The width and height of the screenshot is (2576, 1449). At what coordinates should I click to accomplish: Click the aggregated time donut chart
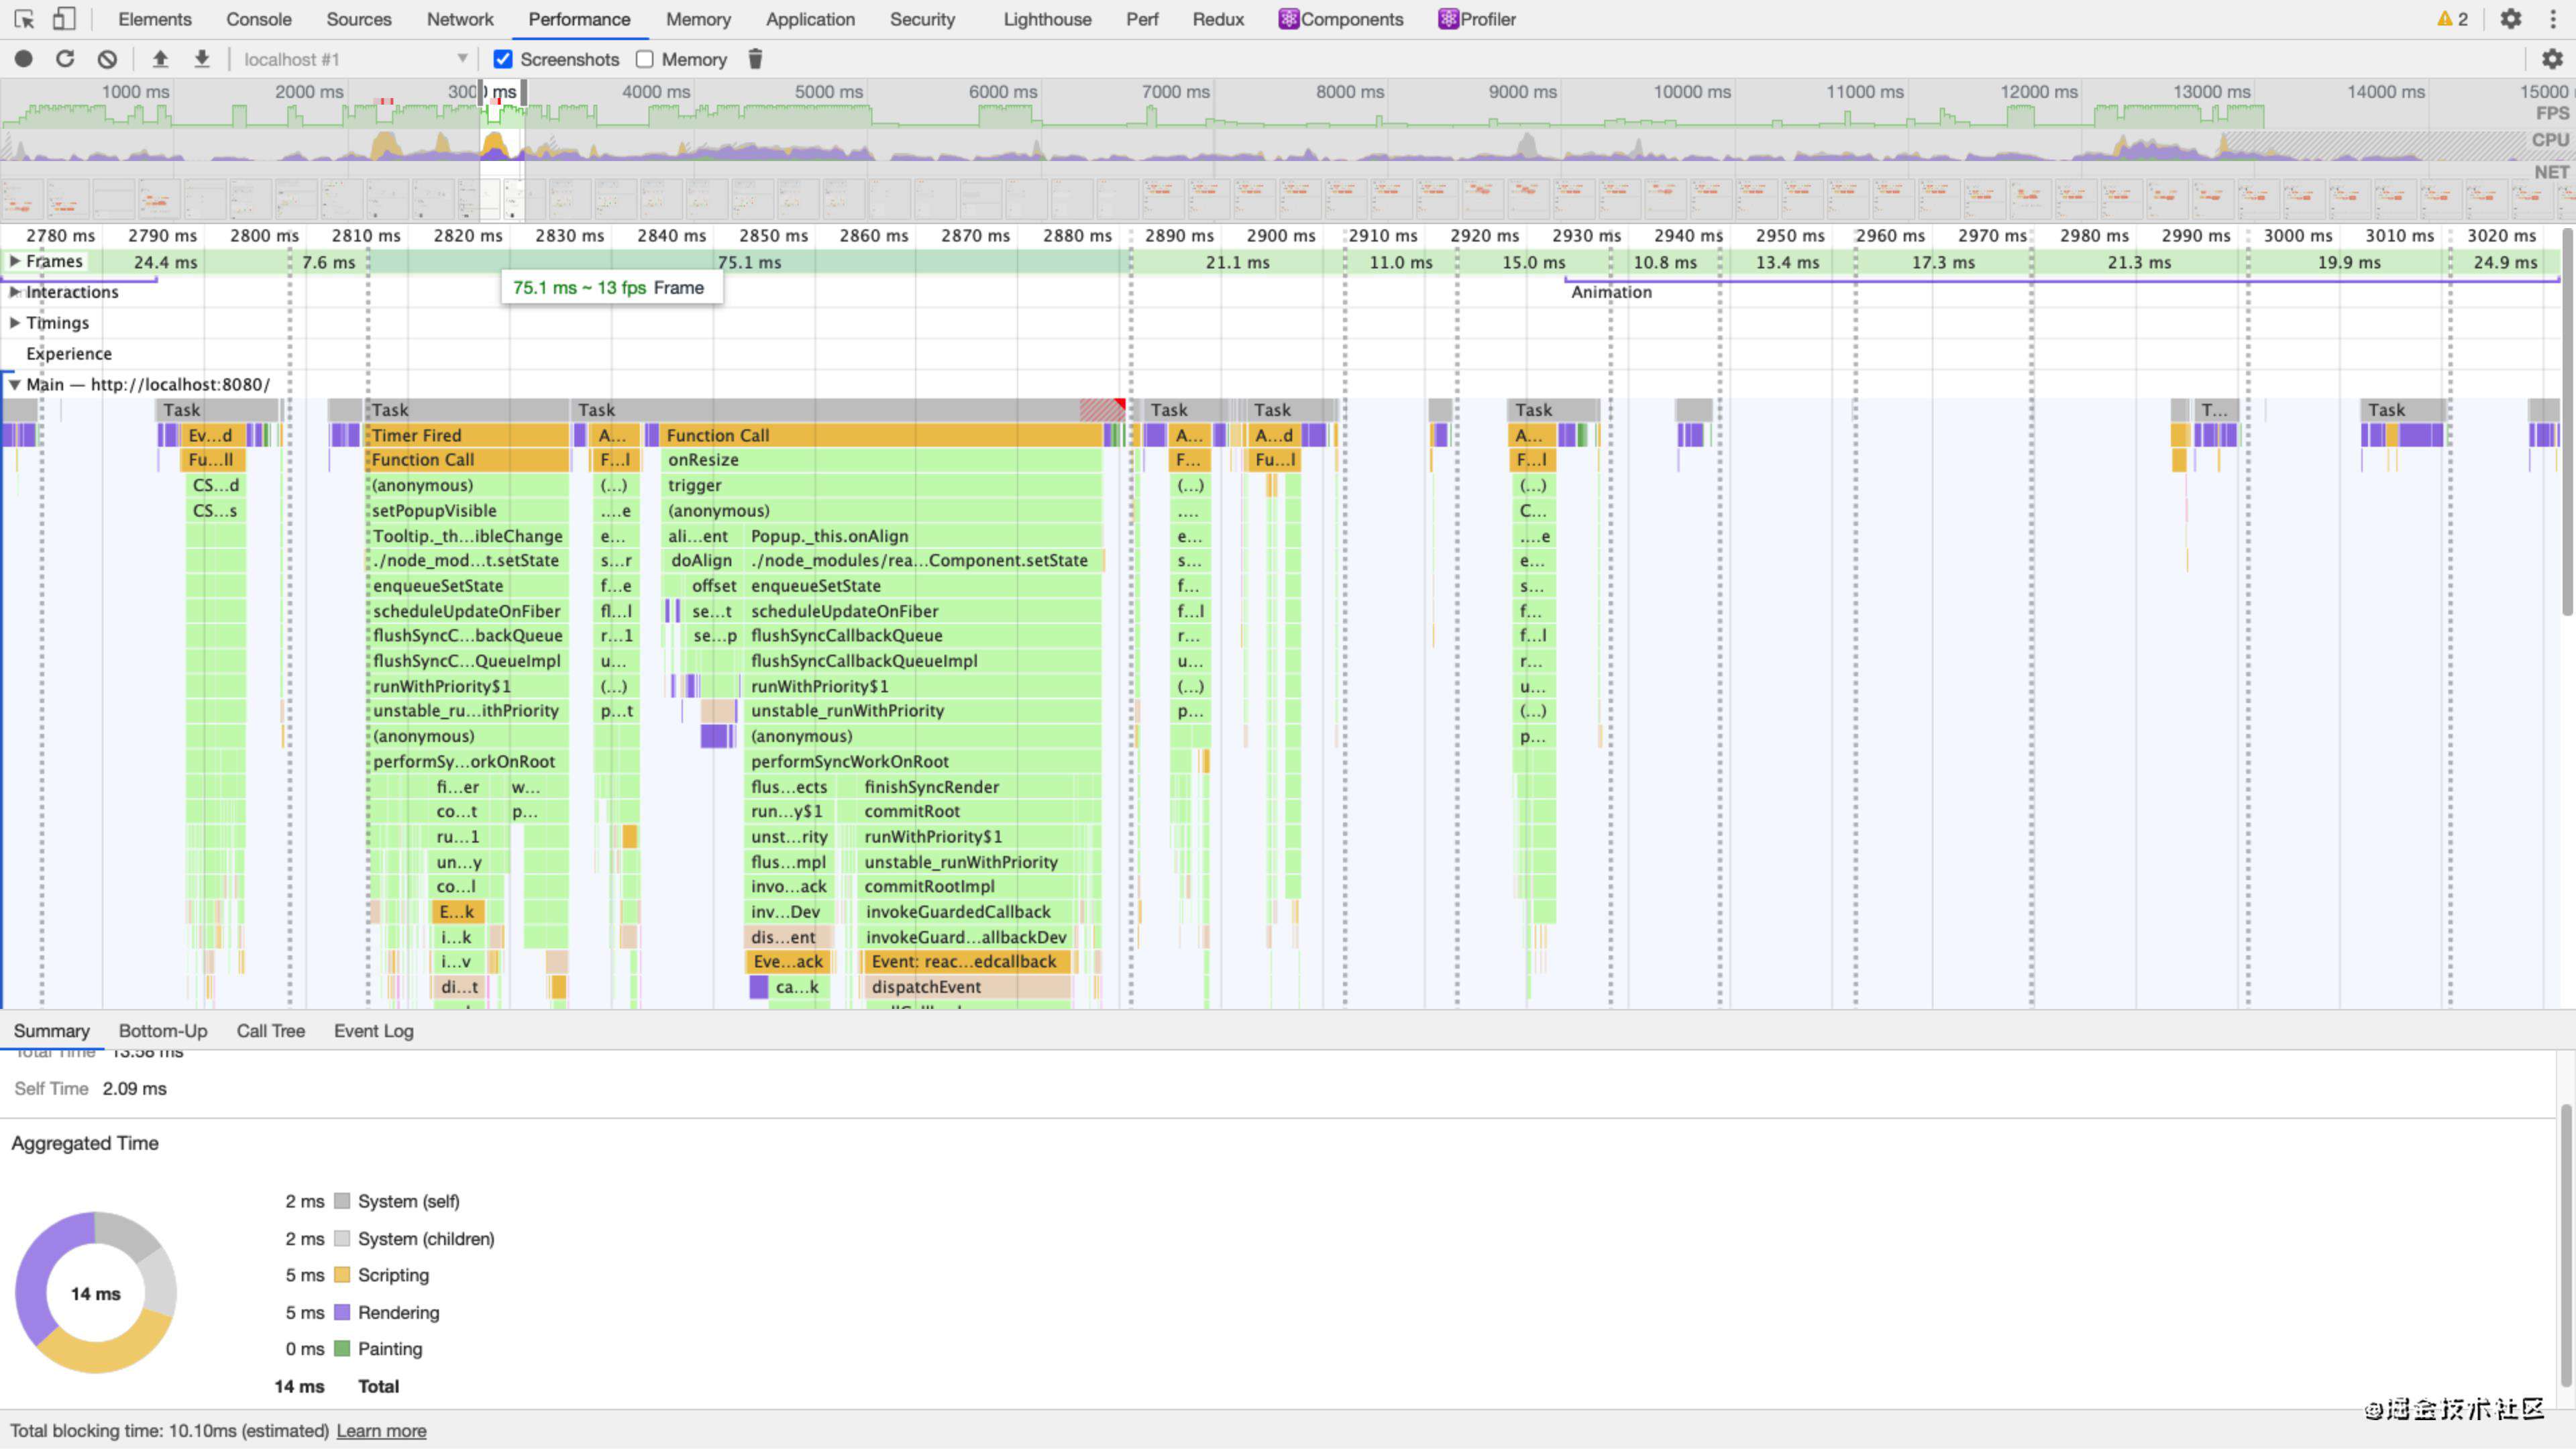coord(96,1293)
